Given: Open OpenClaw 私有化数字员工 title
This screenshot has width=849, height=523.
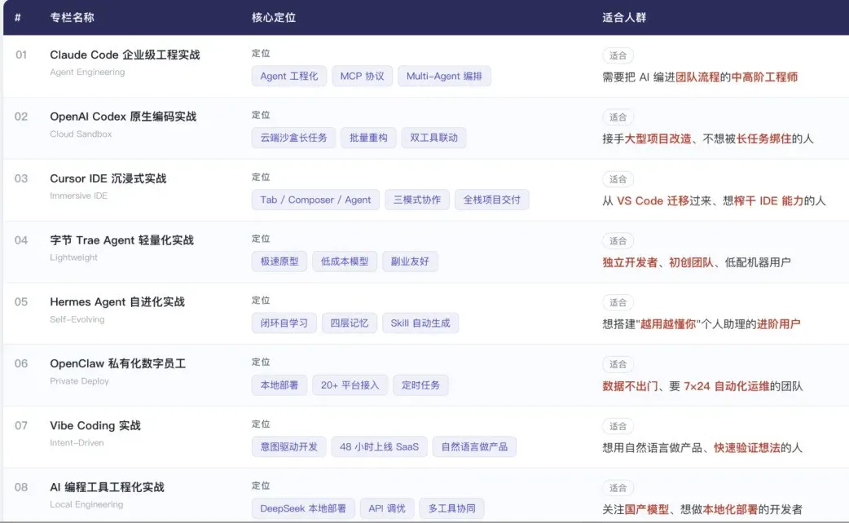Looking at the screenshot, I should [x=117, y=363].
